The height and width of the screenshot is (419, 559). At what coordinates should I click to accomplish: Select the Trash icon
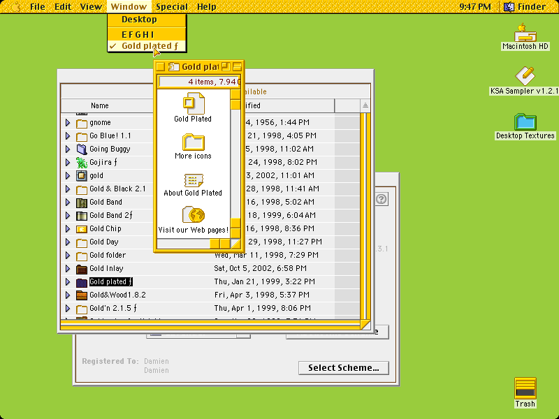pos(525,388)
